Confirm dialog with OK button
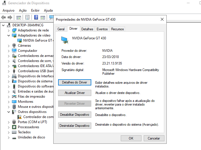Screen dimensions: 201x150 (131, 138)
